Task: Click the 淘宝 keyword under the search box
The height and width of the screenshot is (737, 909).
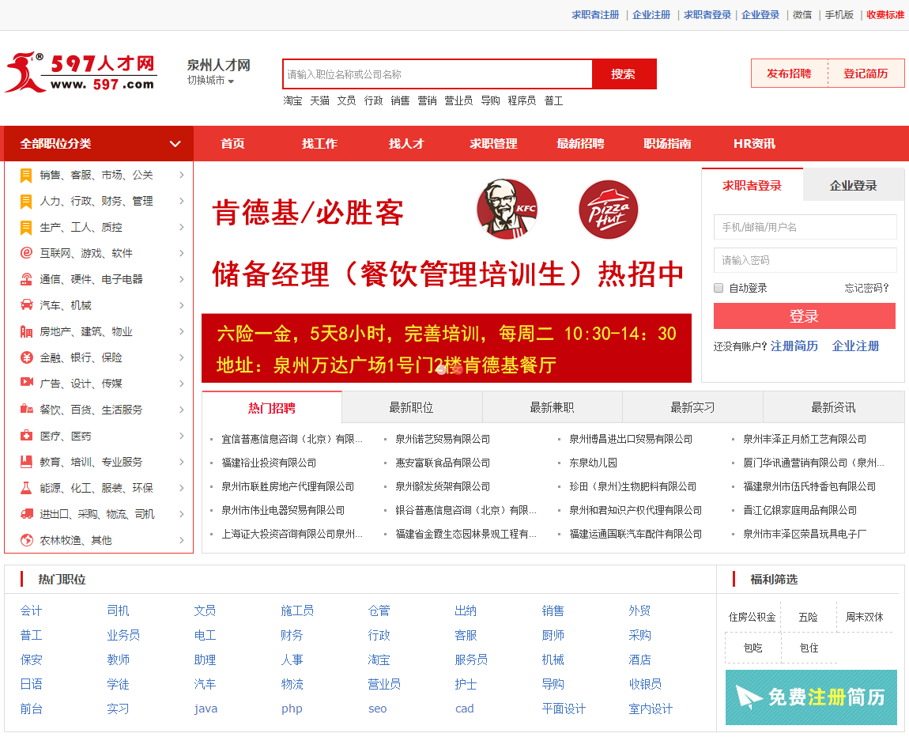Action: tap(292, 101)
